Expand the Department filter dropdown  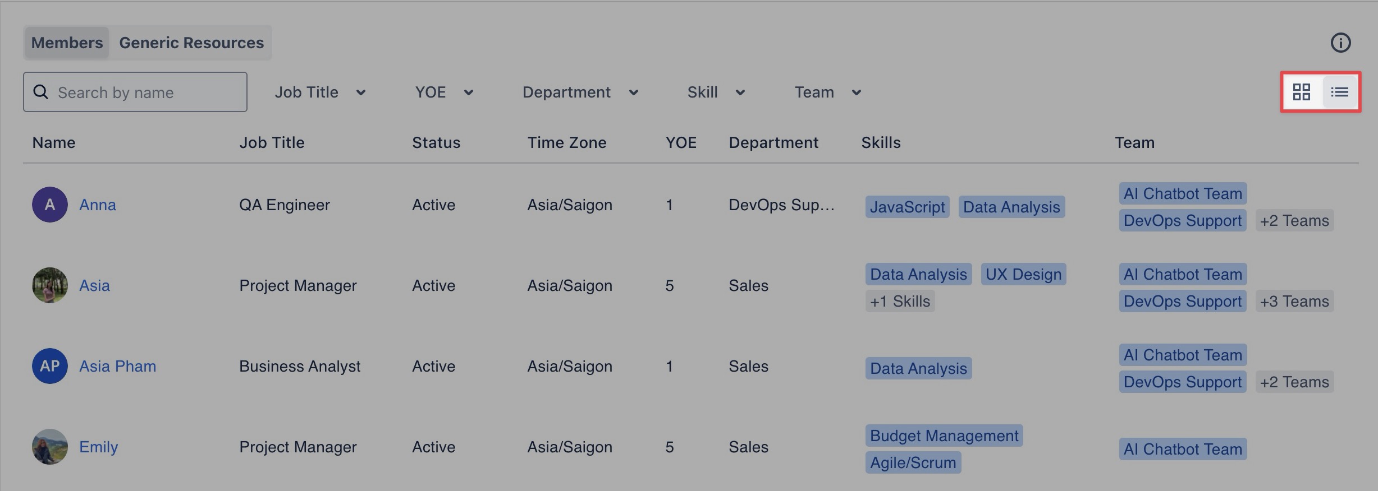(580, 92)
